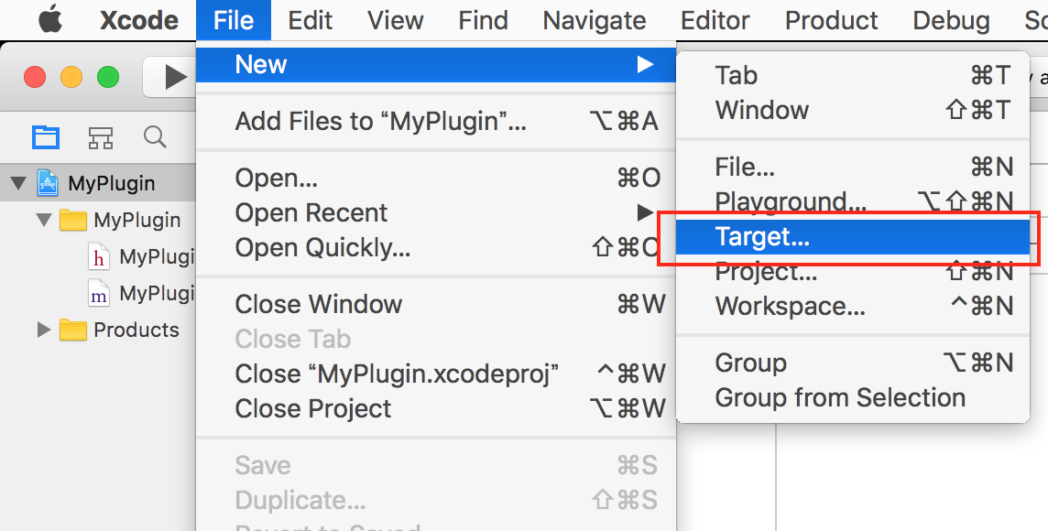Choose Add Files to "MyPlugin"…
This screenshot has width=1048, height=531.
click(x=380, y=121)
